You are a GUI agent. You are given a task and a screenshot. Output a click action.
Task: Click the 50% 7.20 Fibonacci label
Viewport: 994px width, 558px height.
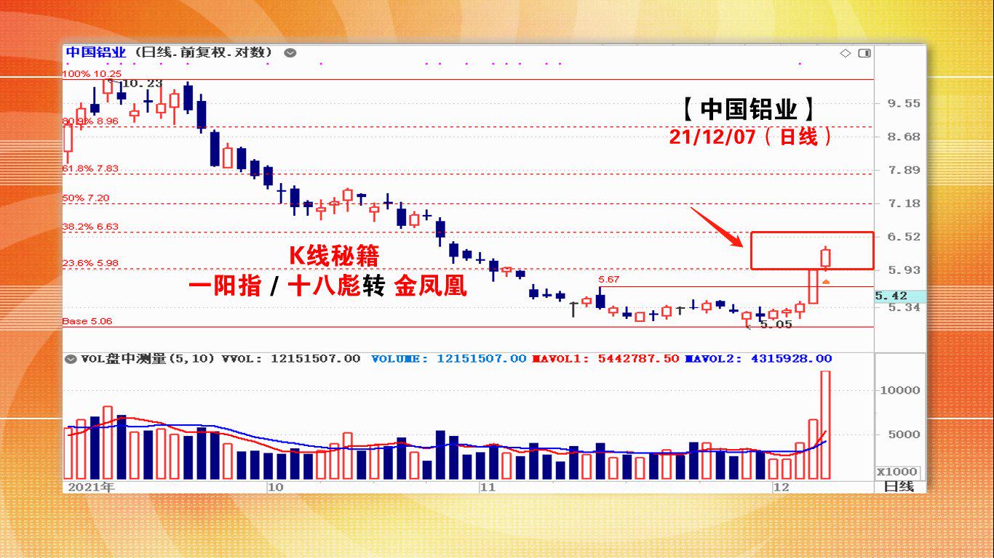[86, 198]
